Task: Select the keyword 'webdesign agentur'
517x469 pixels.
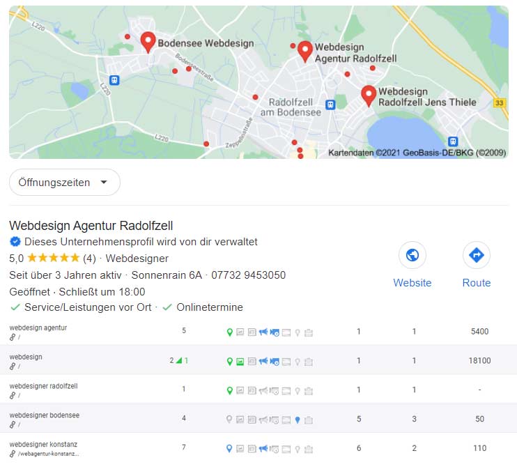Action: point(38,328)
